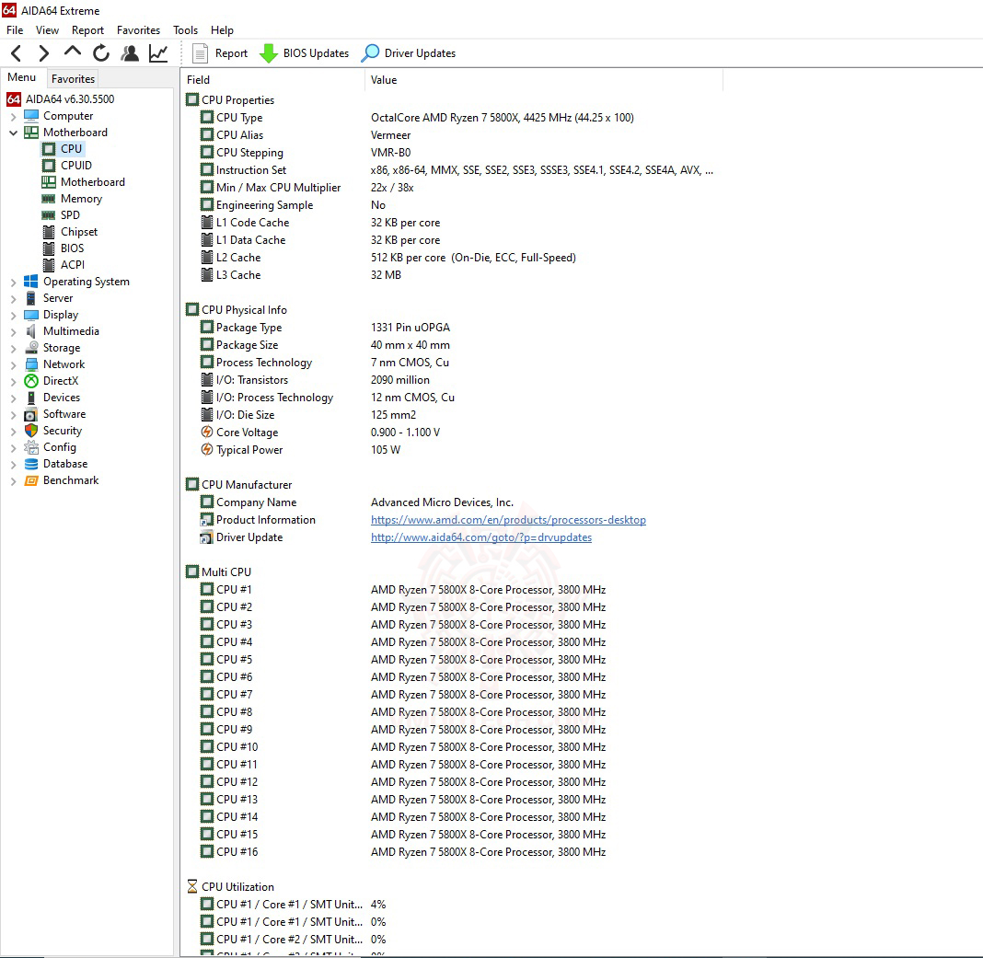The height and width of the screenshot is (958, 983).
Task: Open the graph chart toolbar icon
Action: pos(158,53)
